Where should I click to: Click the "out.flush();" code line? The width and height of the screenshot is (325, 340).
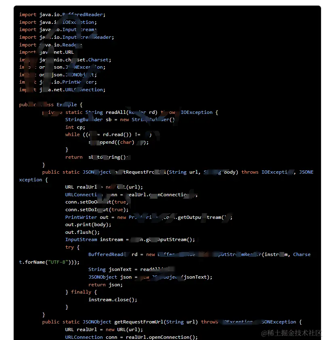(82, 232)
